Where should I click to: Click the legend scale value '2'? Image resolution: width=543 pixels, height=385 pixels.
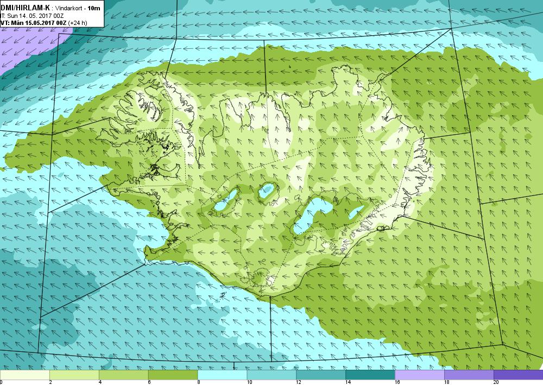tap(50, 382)
